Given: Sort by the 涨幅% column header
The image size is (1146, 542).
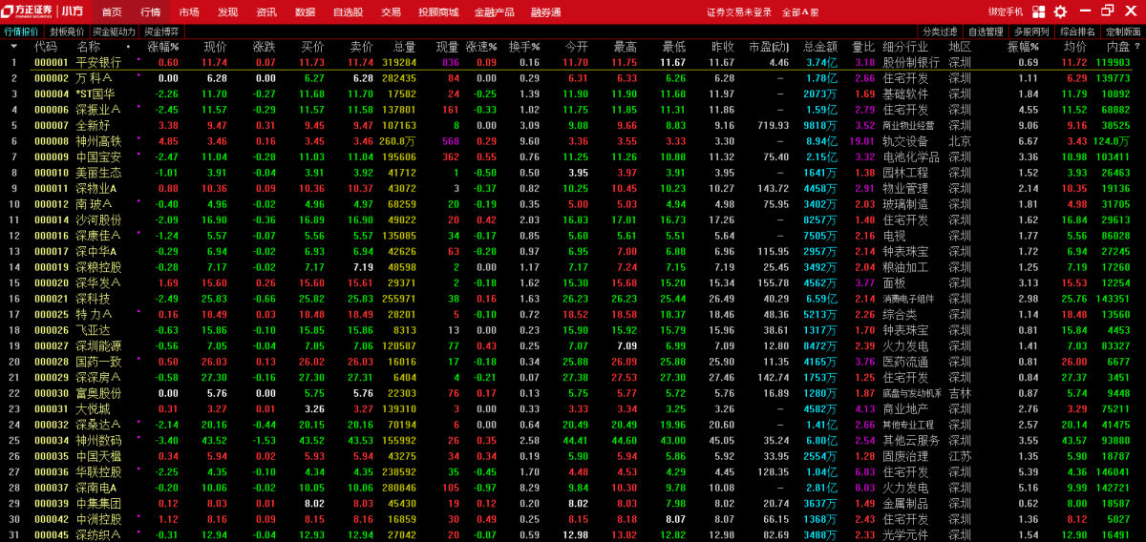Looking at the screenshot, I should [x=162, y=46].
